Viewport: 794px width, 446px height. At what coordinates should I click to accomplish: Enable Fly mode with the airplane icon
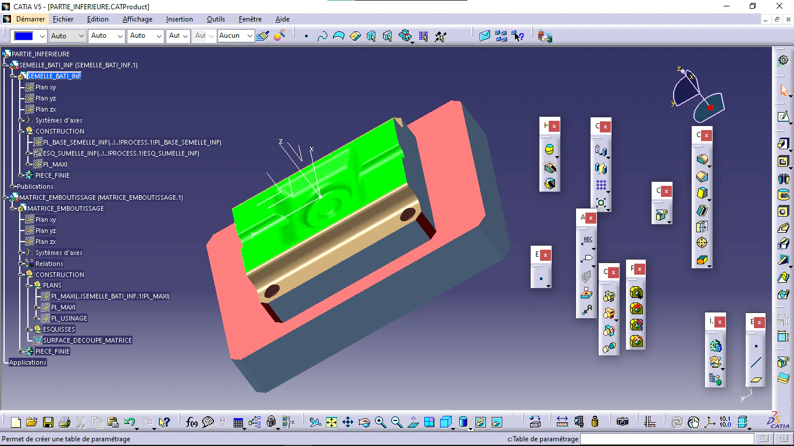[x=316, y=422]
